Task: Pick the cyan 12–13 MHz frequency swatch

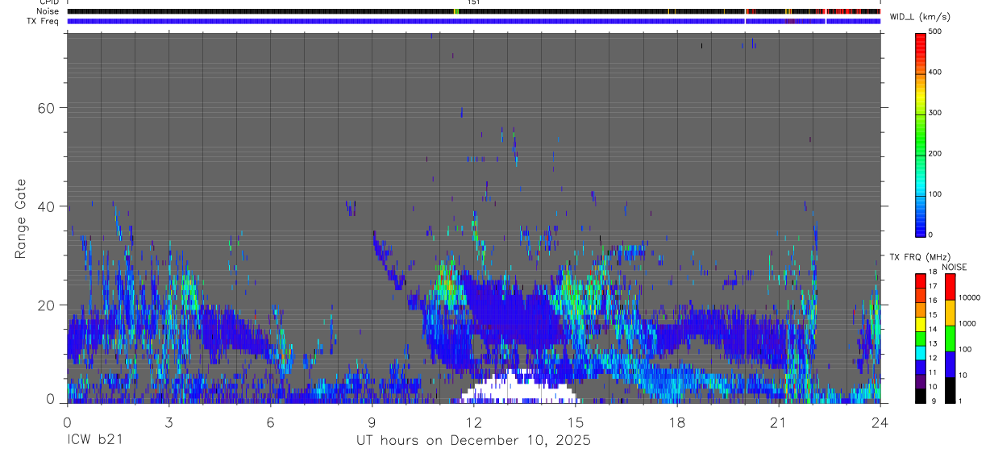Action: click(921, 351)
